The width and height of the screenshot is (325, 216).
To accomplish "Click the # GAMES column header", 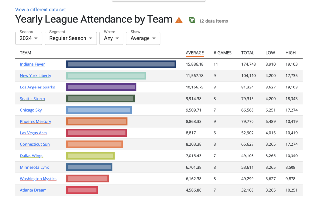I will click(223, 53).
